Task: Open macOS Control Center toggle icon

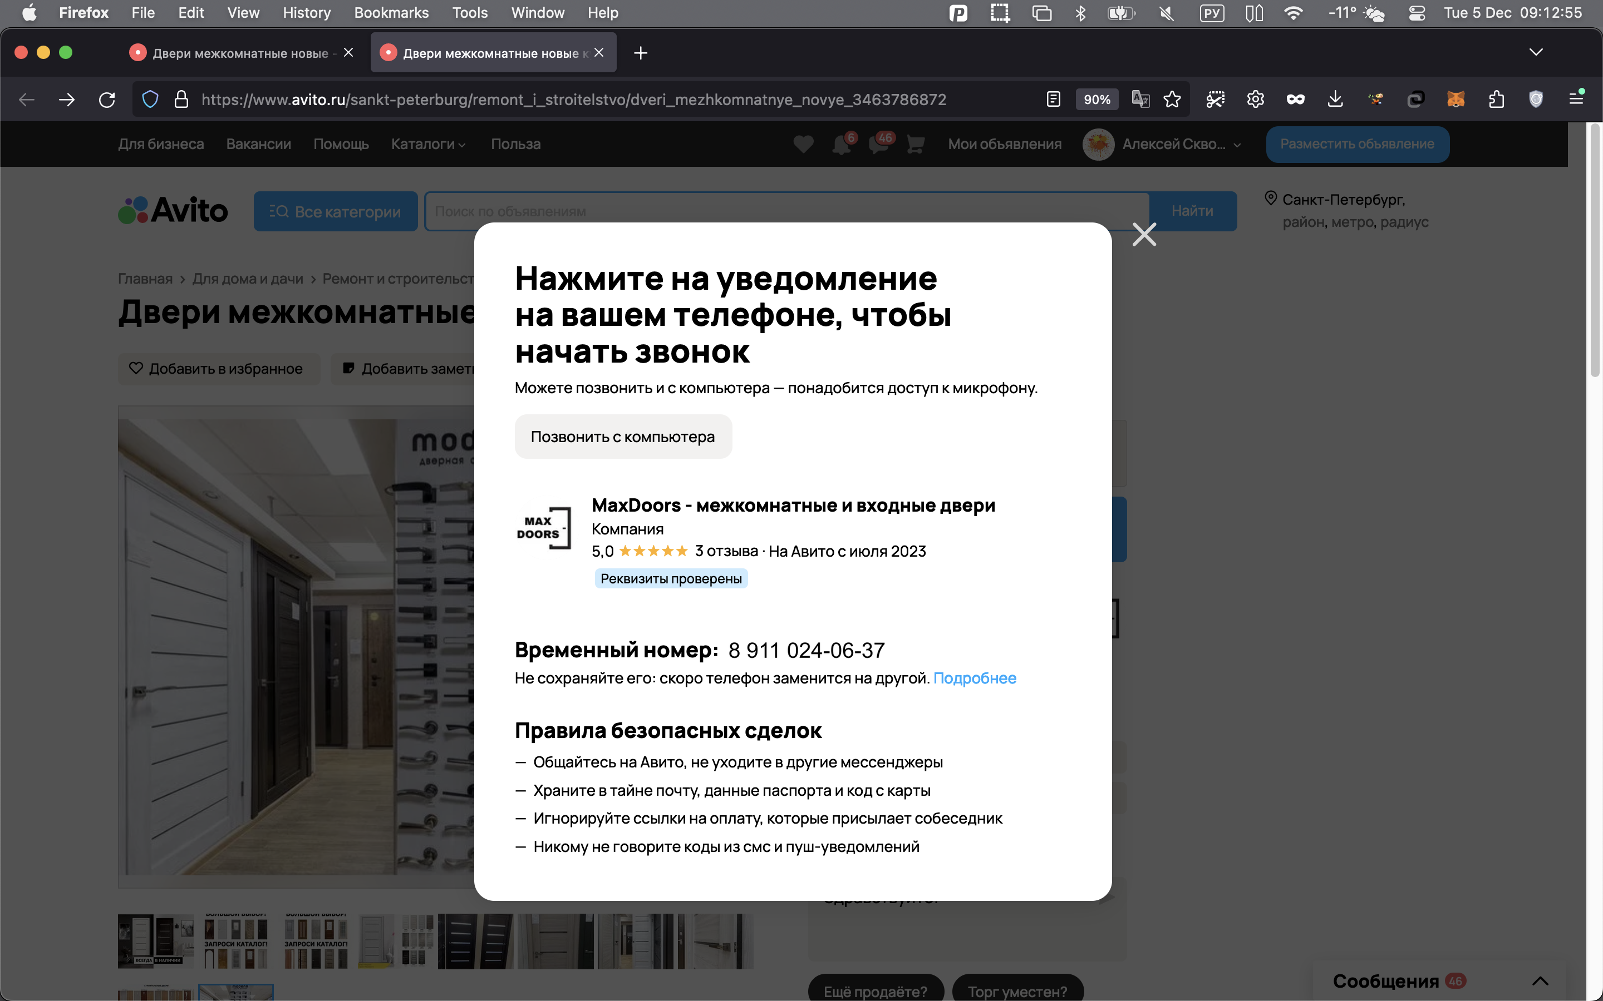Action: click(x=1417, y=13)
